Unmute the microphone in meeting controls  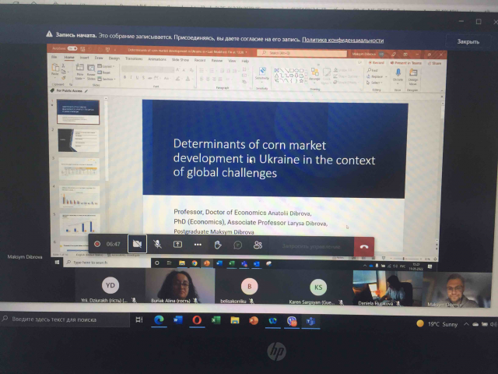coord(157,244)
